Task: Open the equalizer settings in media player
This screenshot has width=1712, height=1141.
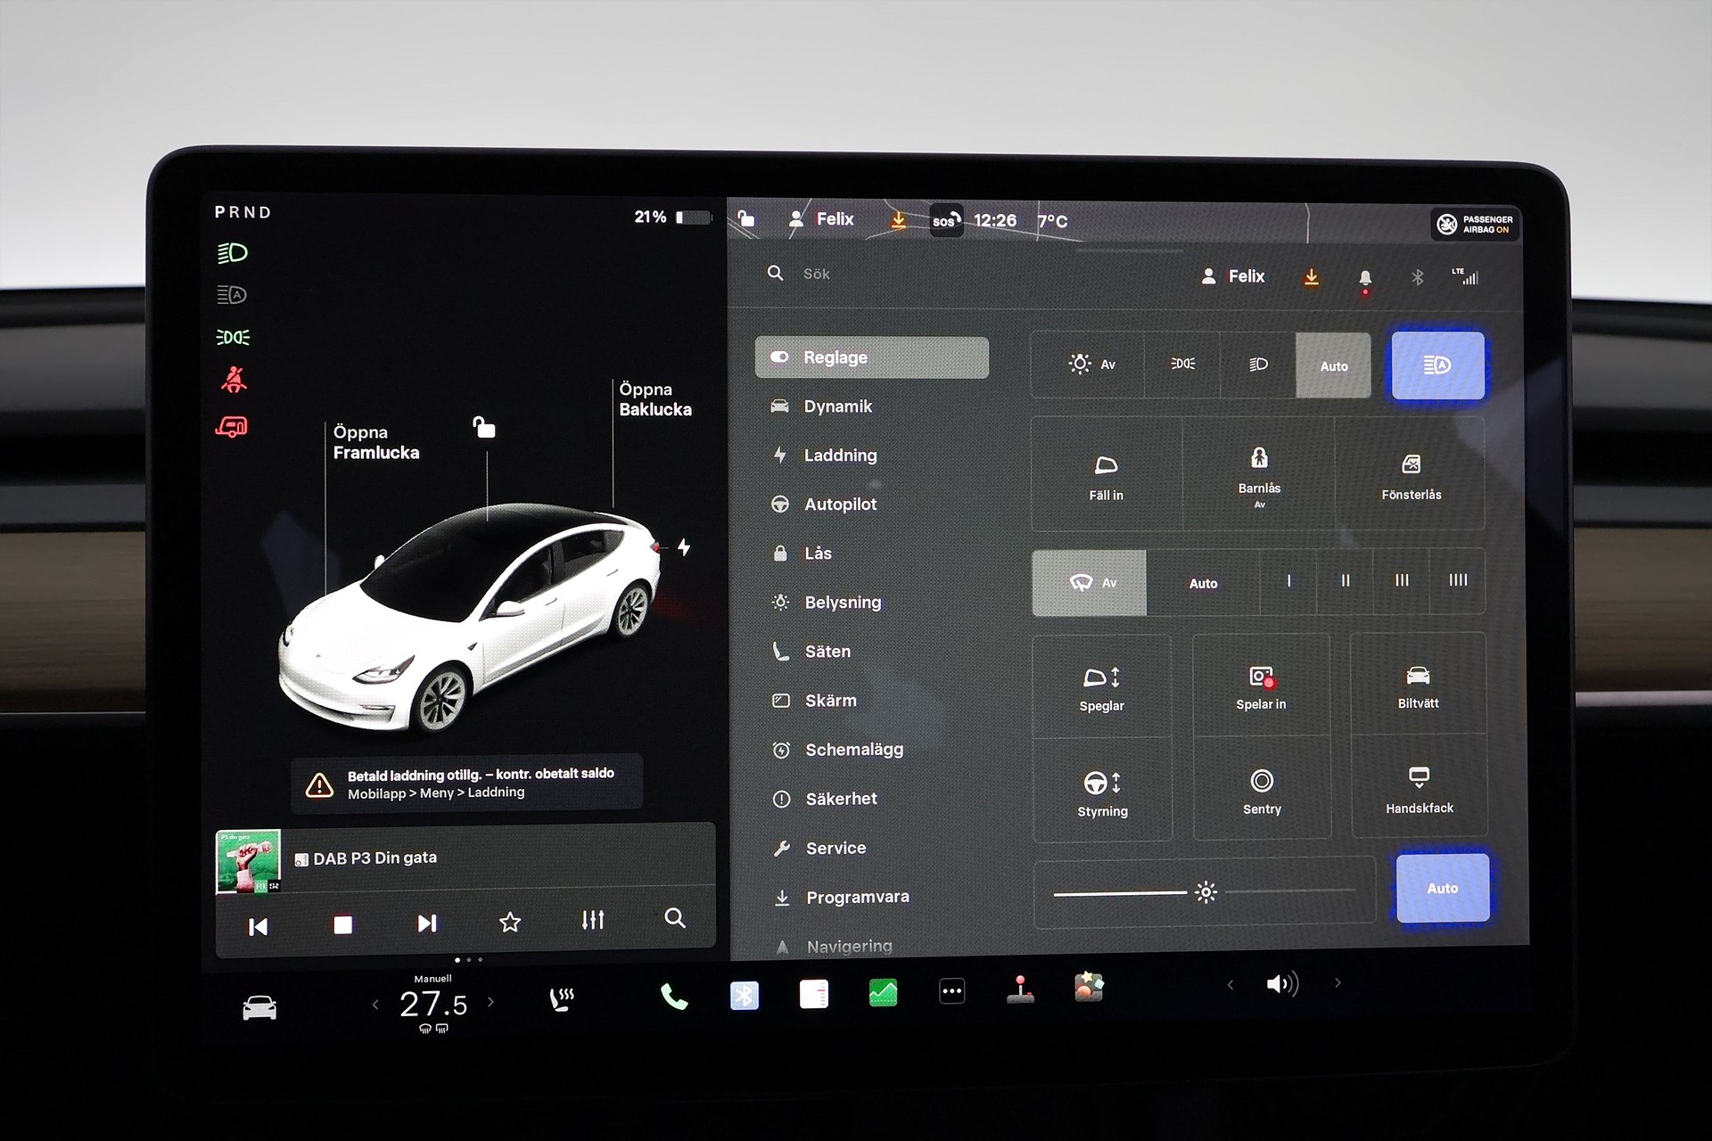Action: click(593, 920)
